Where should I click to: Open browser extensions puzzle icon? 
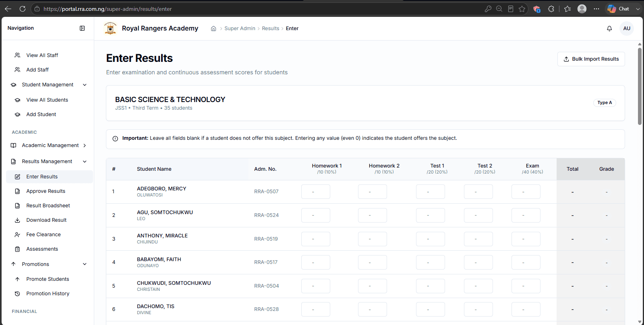click(x=551, y=9)
